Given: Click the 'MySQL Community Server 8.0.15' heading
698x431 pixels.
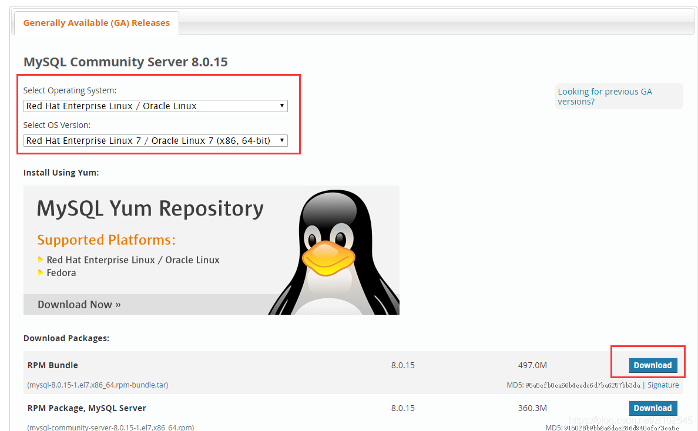Looking at the screenshot, I should pos(126,62).
